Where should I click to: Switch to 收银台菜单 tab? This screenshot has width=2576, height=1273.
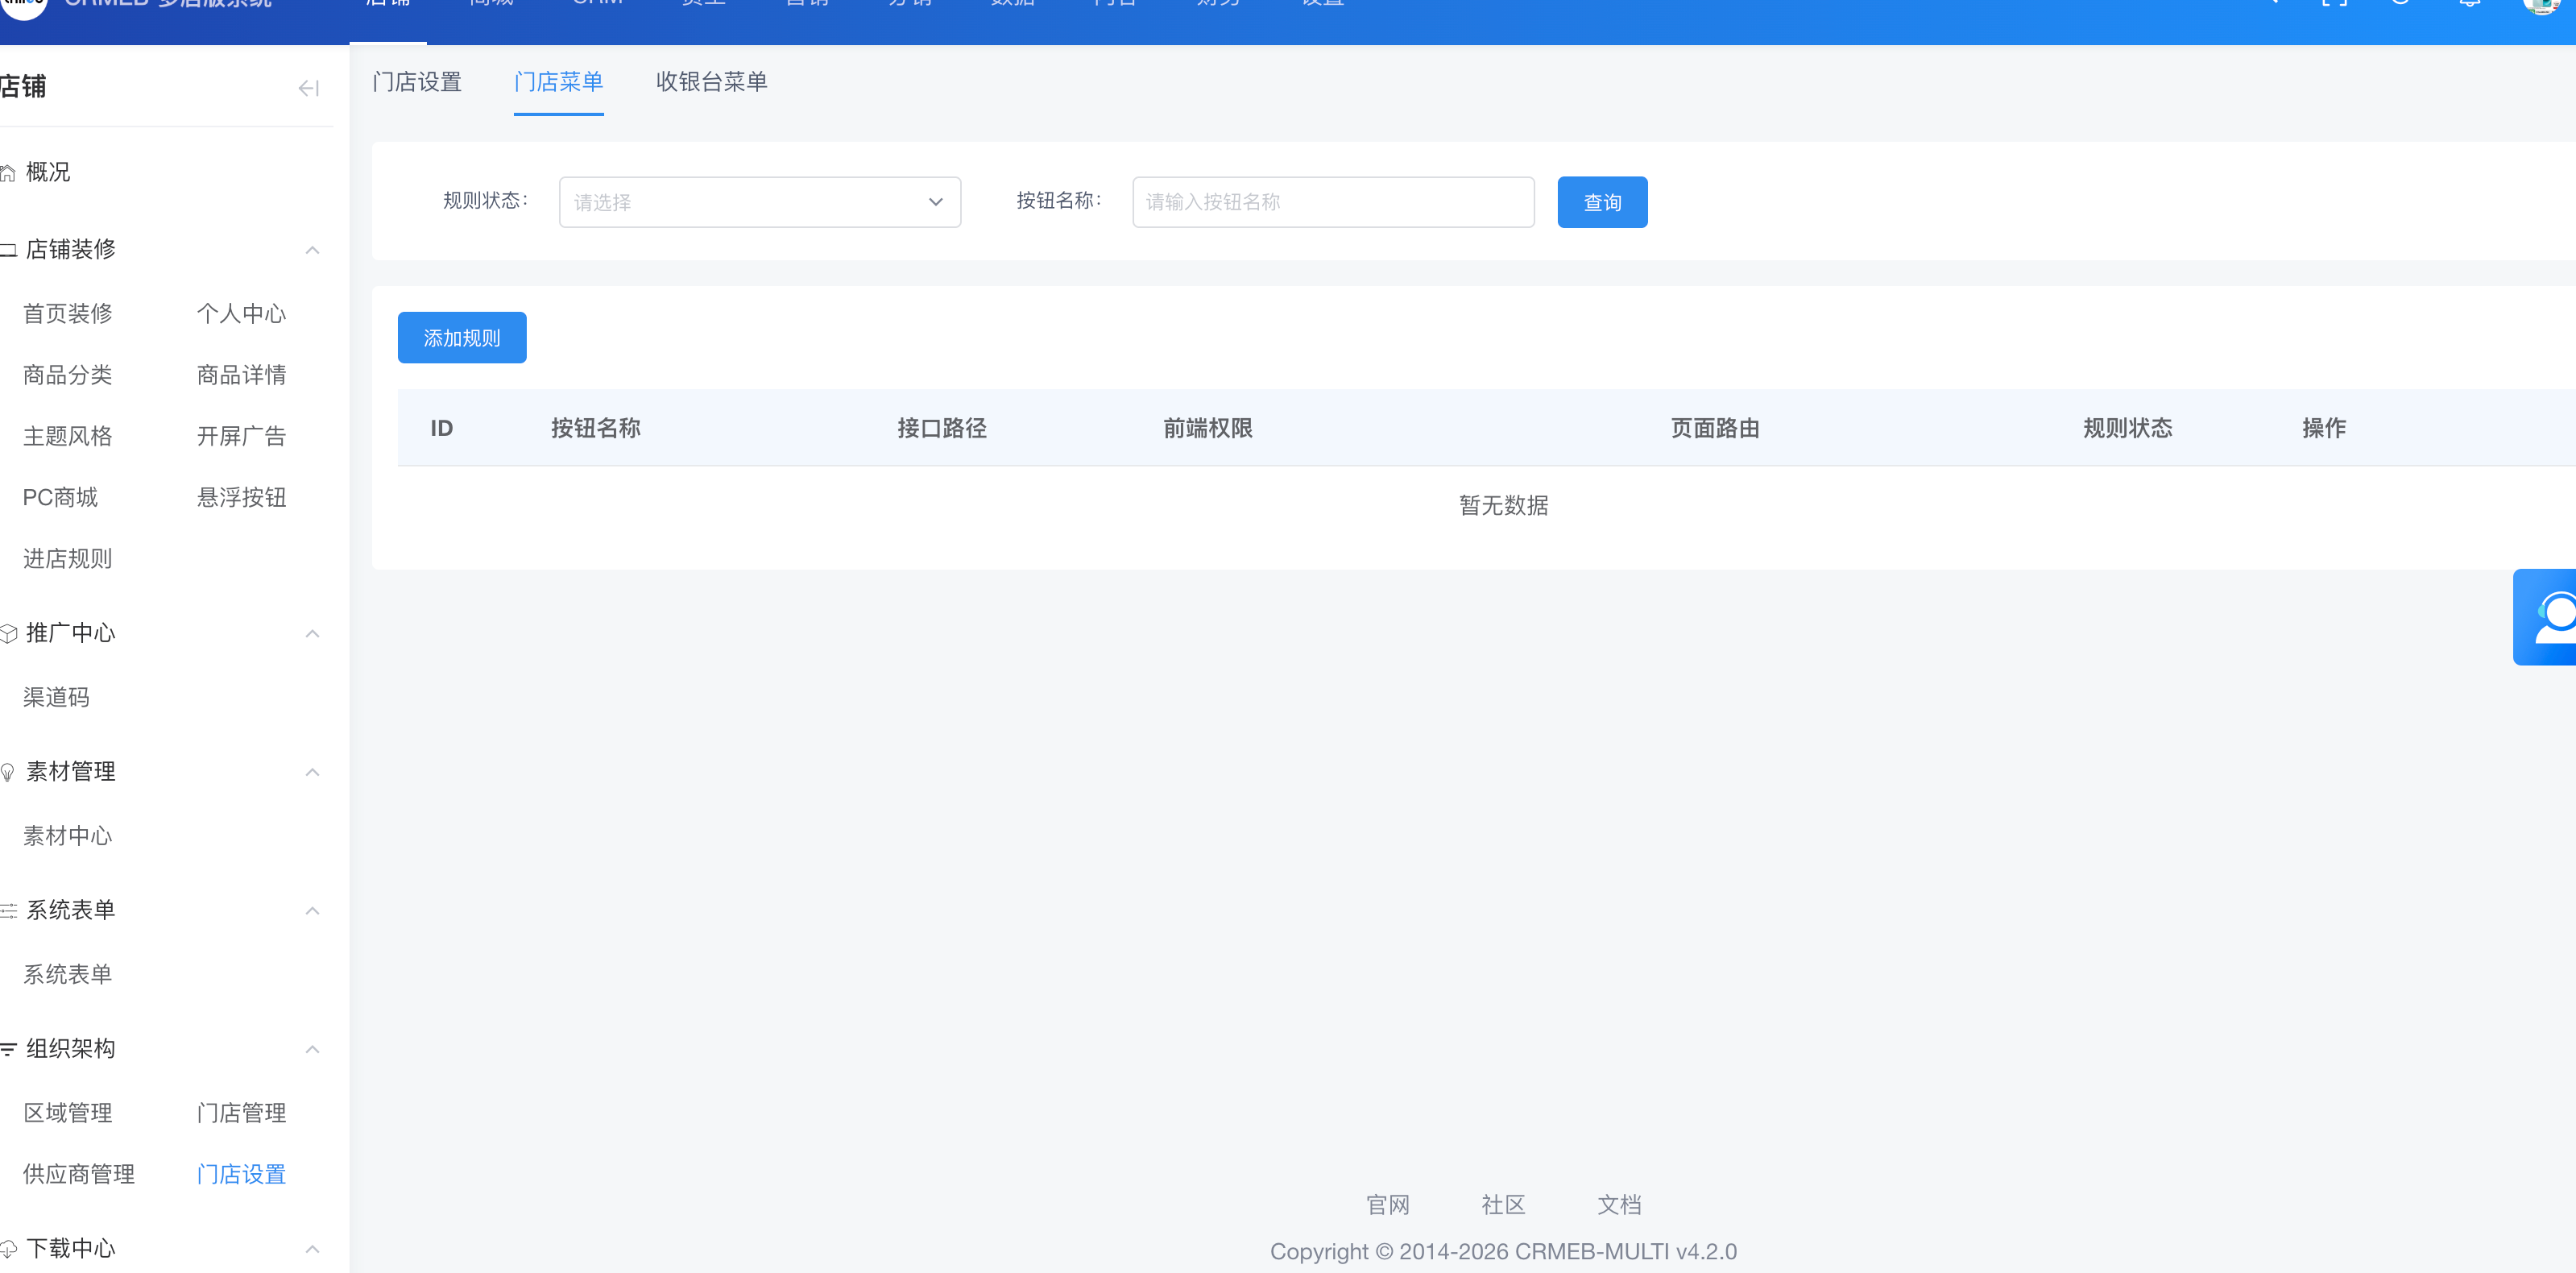click(711, 82)
